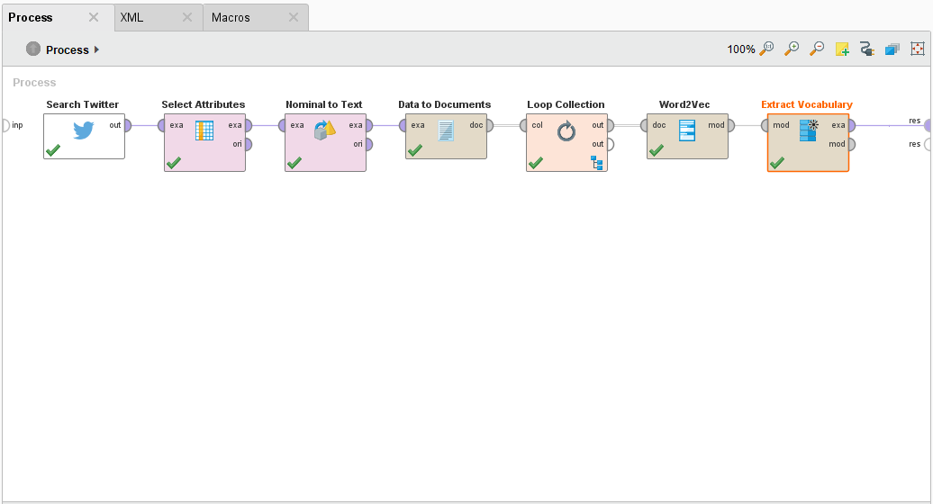
Task: Click the Select Attributes title
Action: click(x=204, y=104)
